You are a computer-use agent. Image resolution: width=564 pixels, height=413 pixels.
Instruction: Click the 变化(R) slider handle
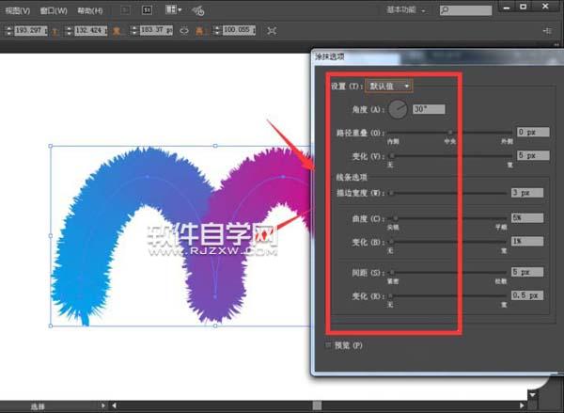coord(391,295)
